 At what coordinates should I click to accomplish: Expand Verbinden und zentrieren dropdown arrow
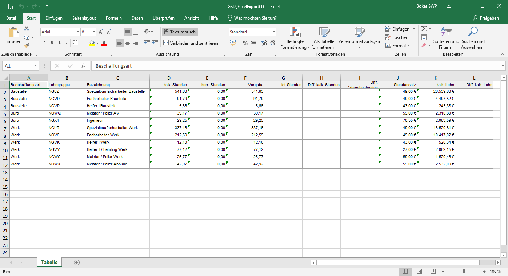pos(223,43)
